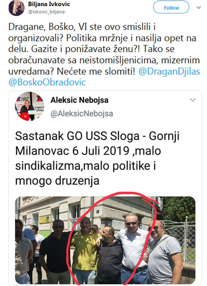View Aleksic Nebojsa's profile avatar
Image resolution: width=207 pixels, height=286 pixels.
pos(30,106)
